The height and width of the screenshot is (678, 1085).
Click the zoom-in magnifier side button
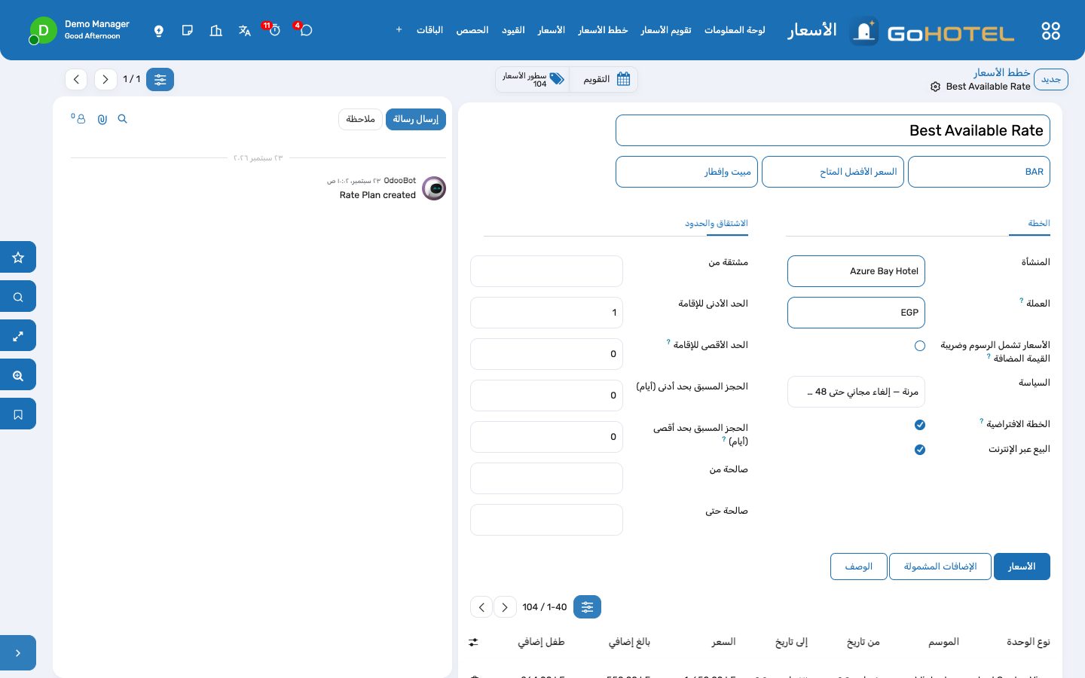click(18, 374)
